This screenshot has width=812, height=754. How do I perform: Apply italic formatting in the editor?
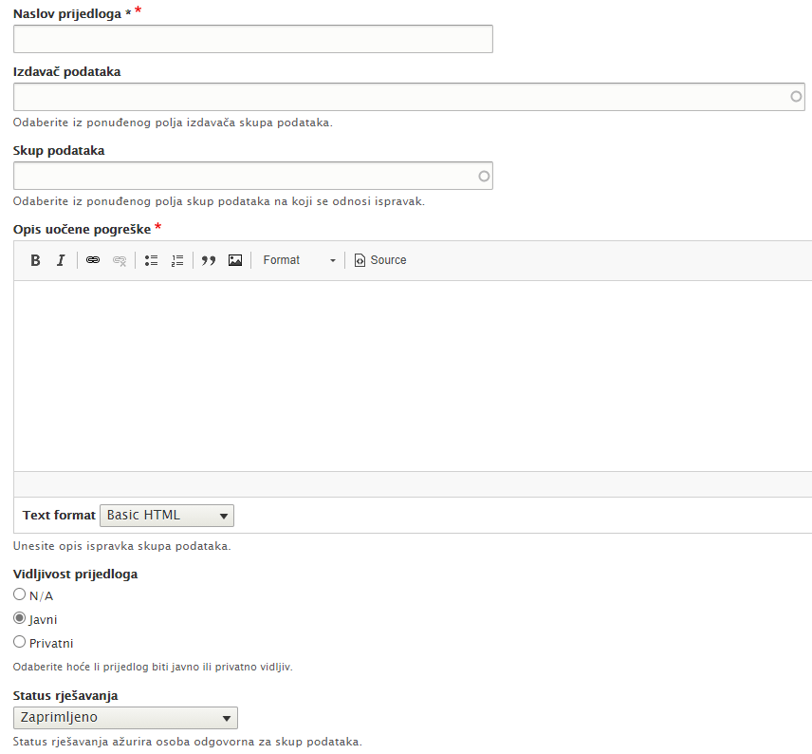pos(61,260)
